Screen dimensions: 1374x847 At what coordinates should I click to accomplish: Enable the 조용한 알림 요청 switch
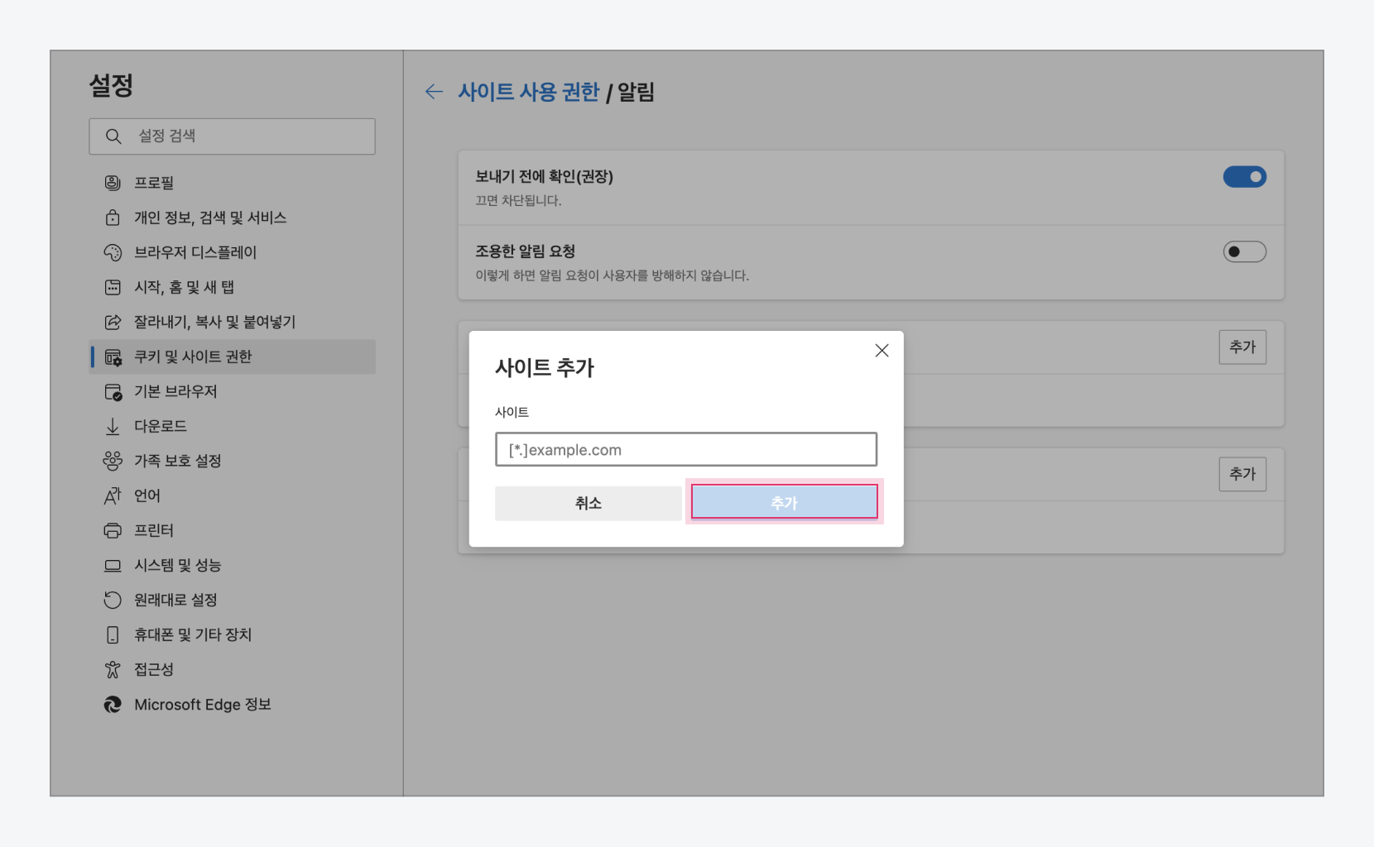click(1244, 251)
